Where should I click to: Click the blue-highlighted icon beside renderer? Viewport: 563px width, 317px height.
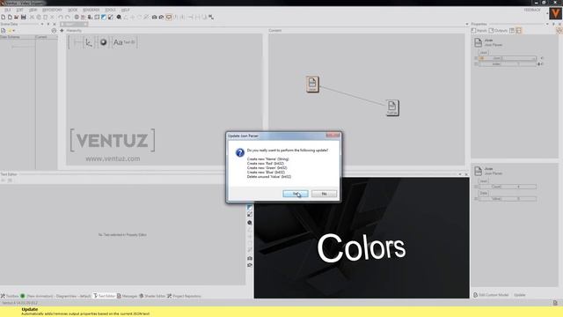250,208
